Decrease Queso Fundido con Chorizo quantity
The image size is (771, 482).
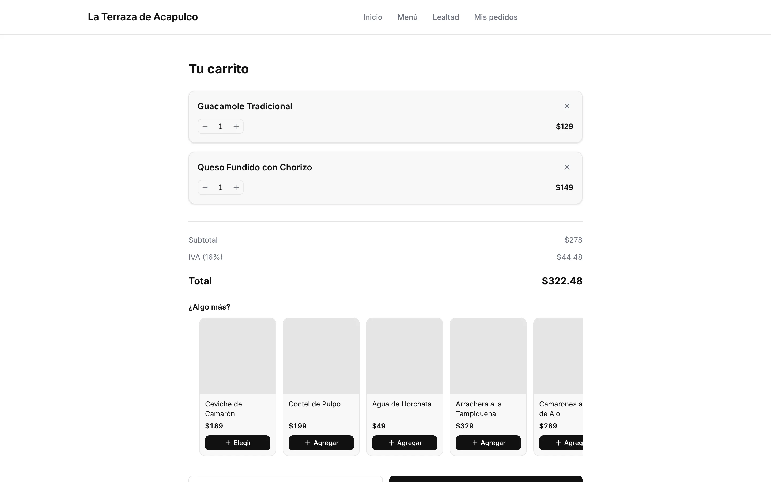205,187
